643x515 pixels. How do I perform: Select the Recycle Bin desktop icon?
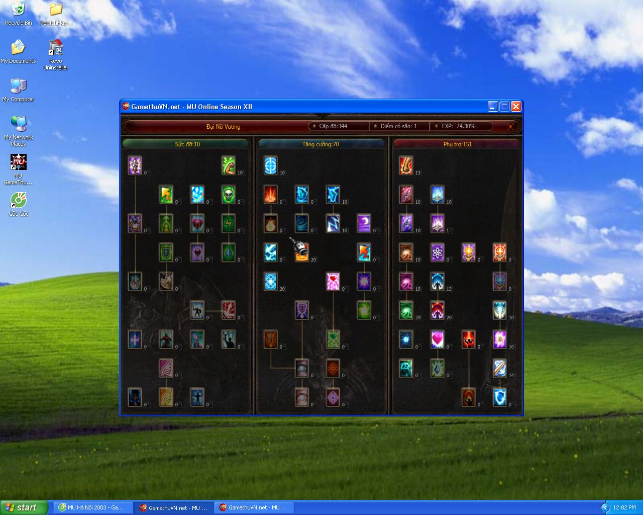(x=18, y=14)
